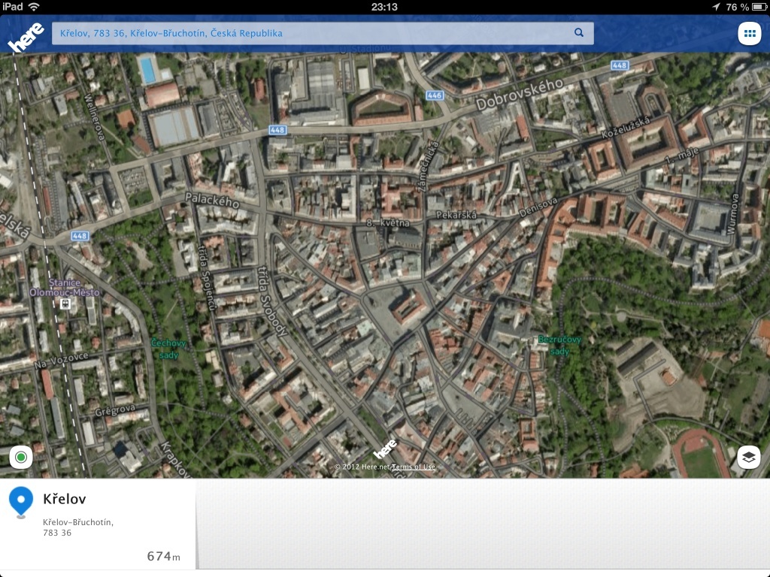Expand the Křelov info card
The height and width of the screenshot is (577, 770).
(98, 518)
